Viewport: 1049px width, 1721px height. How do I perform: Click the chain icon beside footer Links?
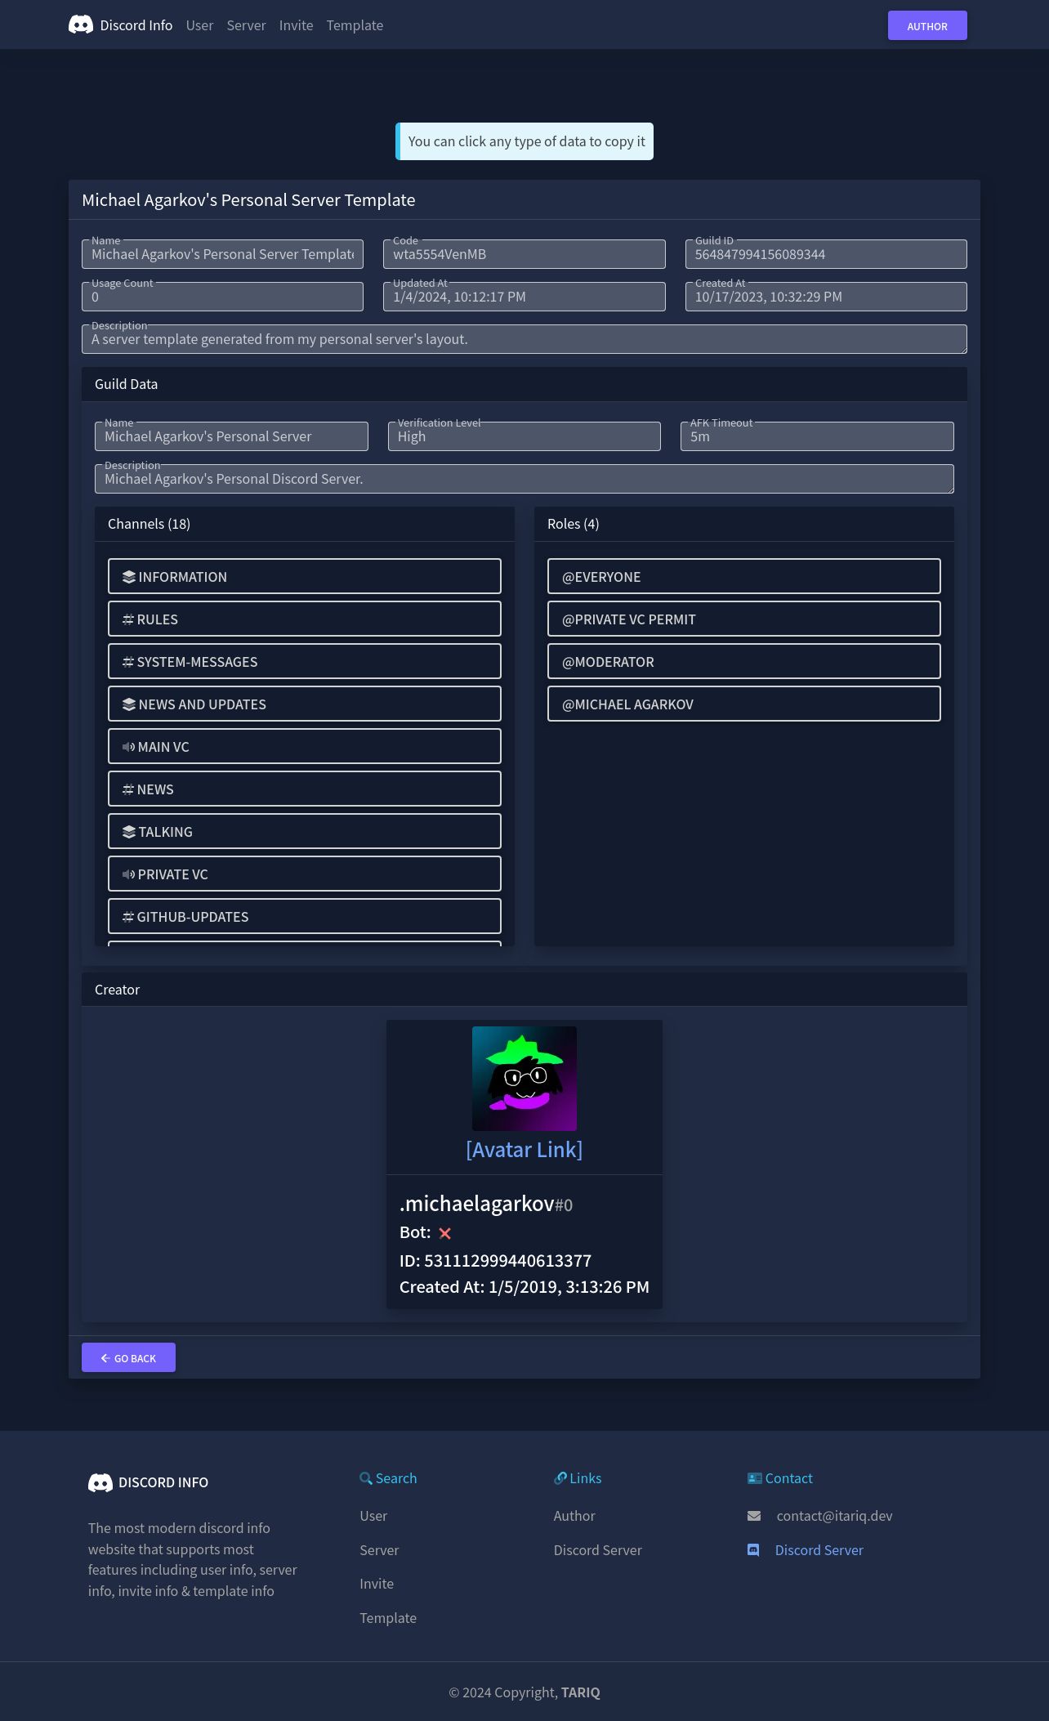tap(560, 1478)
